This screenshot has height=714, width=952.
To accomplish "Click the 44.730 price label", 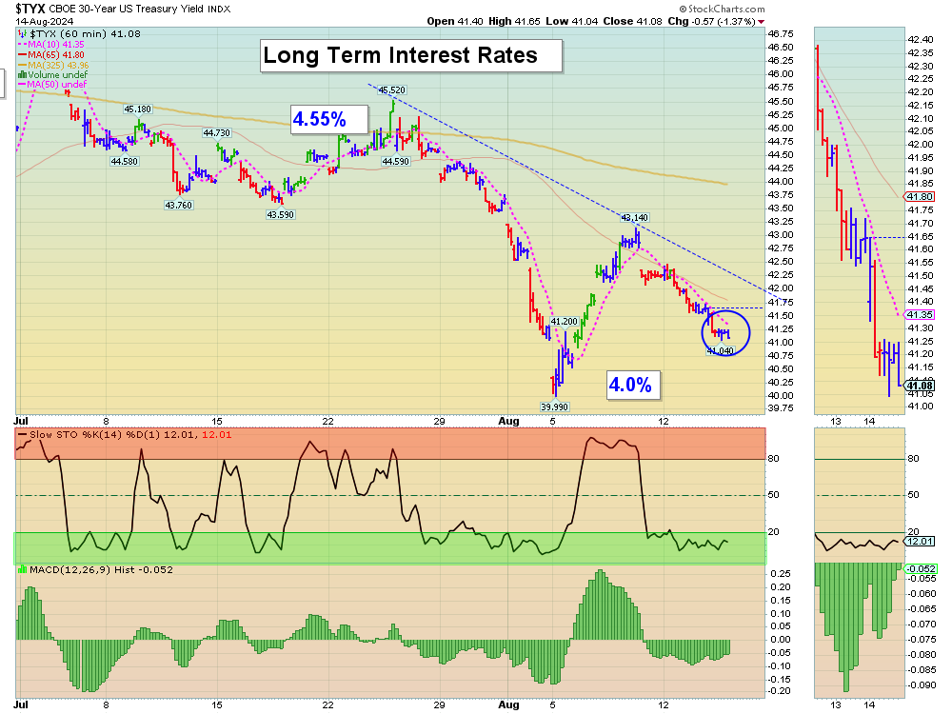I will [x=217, y=133].
